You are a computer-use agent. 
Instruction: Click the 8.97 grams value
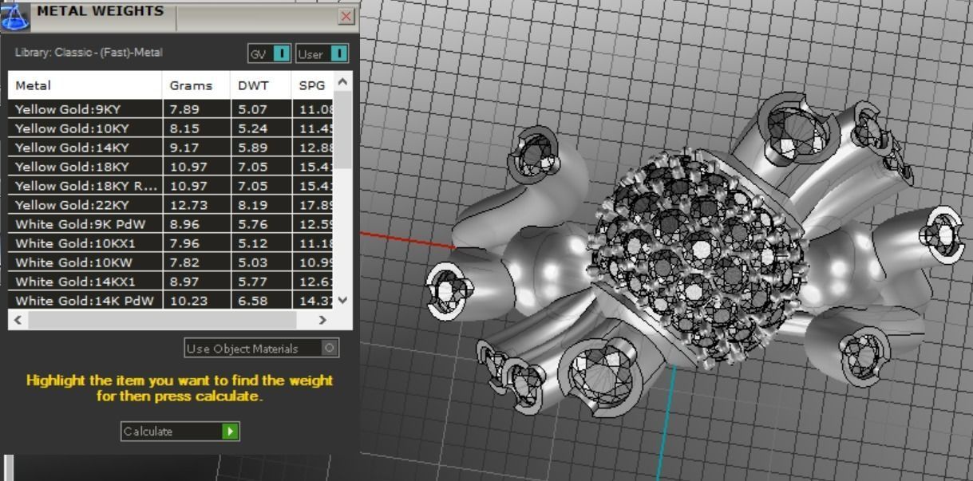(184, 282)
